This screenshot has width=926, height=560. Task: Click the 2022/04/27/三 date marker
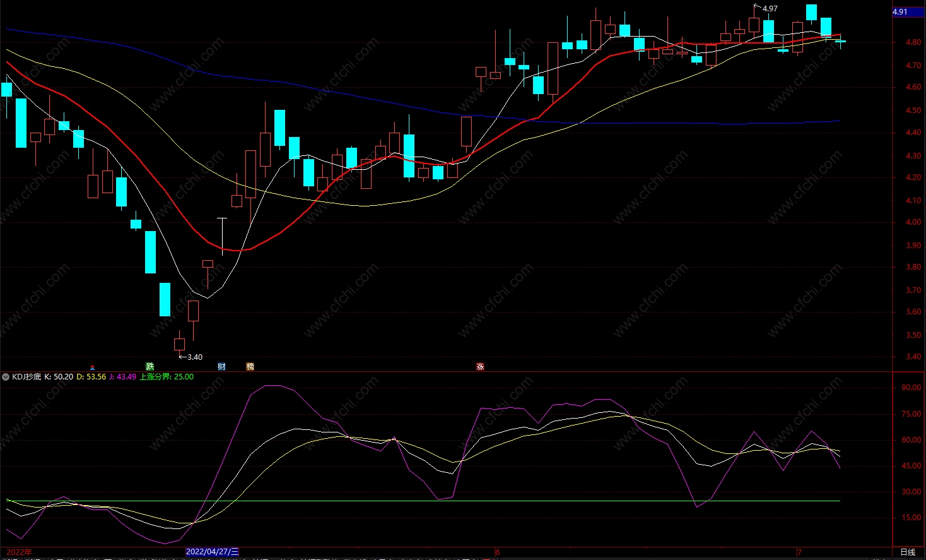[213, 552]
